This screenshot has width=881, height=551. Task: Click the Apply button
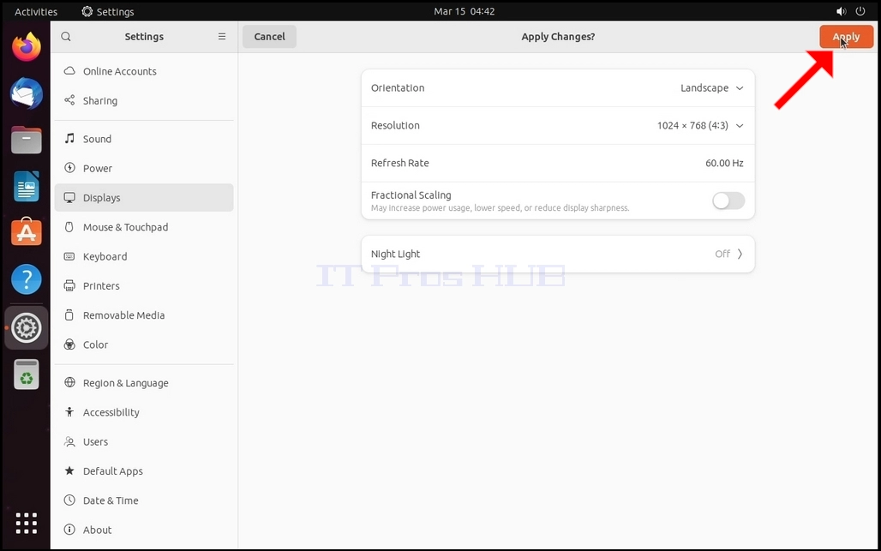tap(846, 37)
